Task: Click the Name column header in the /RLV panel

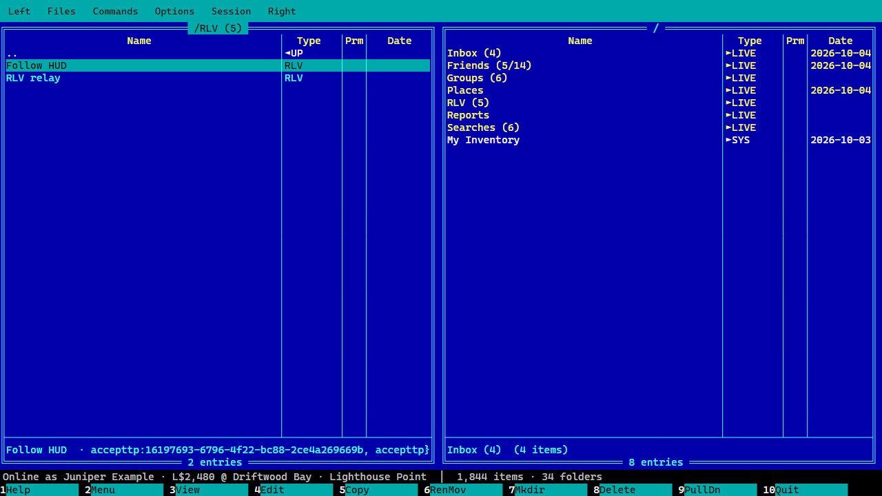Action: coord(139,41)
